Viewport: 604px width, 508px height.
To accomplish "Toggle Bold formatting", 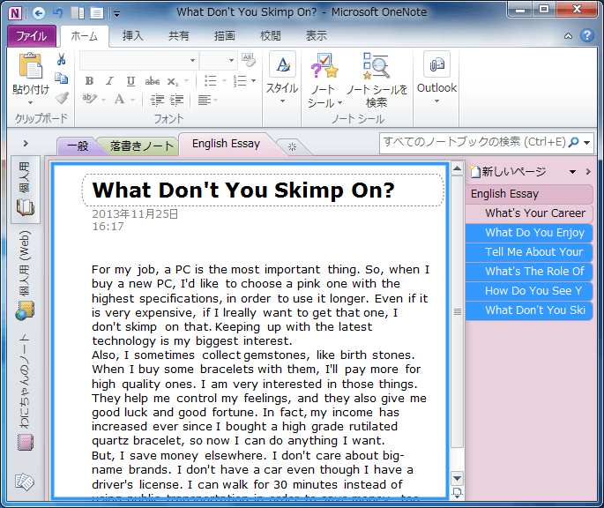I will pyautogui.click(x=90, y=80).
